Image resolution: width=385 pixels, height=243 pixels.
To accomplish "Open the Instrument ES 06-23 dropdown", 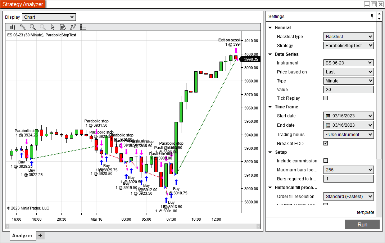I will [348, 63].
